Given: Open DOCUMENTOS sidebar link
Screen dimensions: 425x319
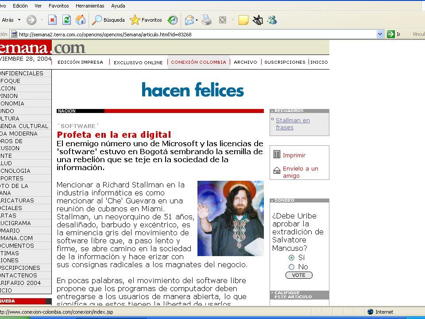Looking at the screenshot, I should [17, 245].
